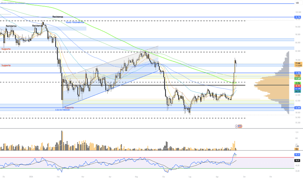Click the 2026 year marker on time axis
Viewport: 303px width, 179px height.
(x=31, y=177)
